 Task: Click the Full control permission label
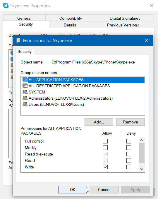point(34,141)
